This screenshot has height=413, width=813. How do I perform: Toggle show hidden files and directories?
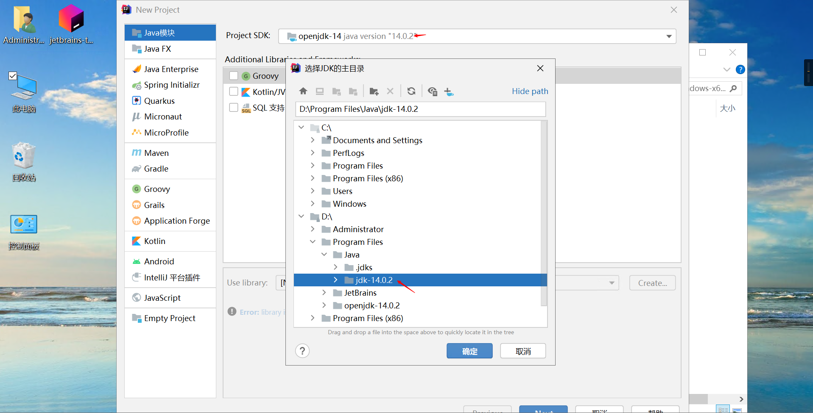pos(432,91)
